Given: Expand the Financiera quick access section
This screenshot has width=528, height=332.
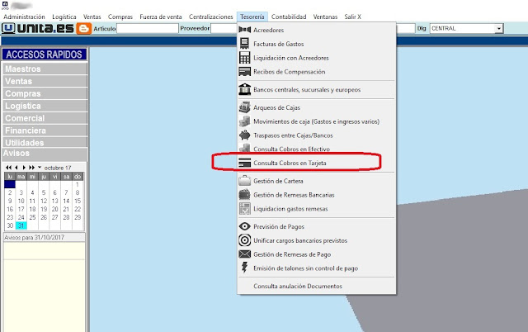Looking at the screenshot, I should [43, 130].
